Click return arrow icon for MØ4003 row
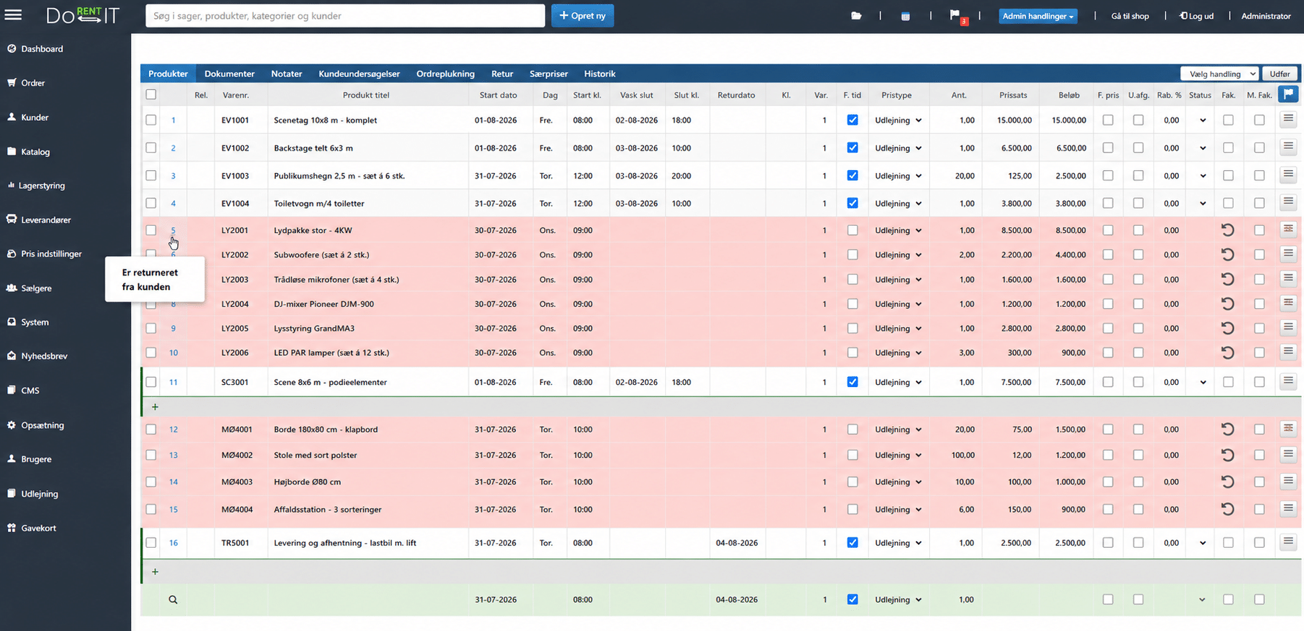This screenshot has width=1304, height=631. pos(1227,481)
